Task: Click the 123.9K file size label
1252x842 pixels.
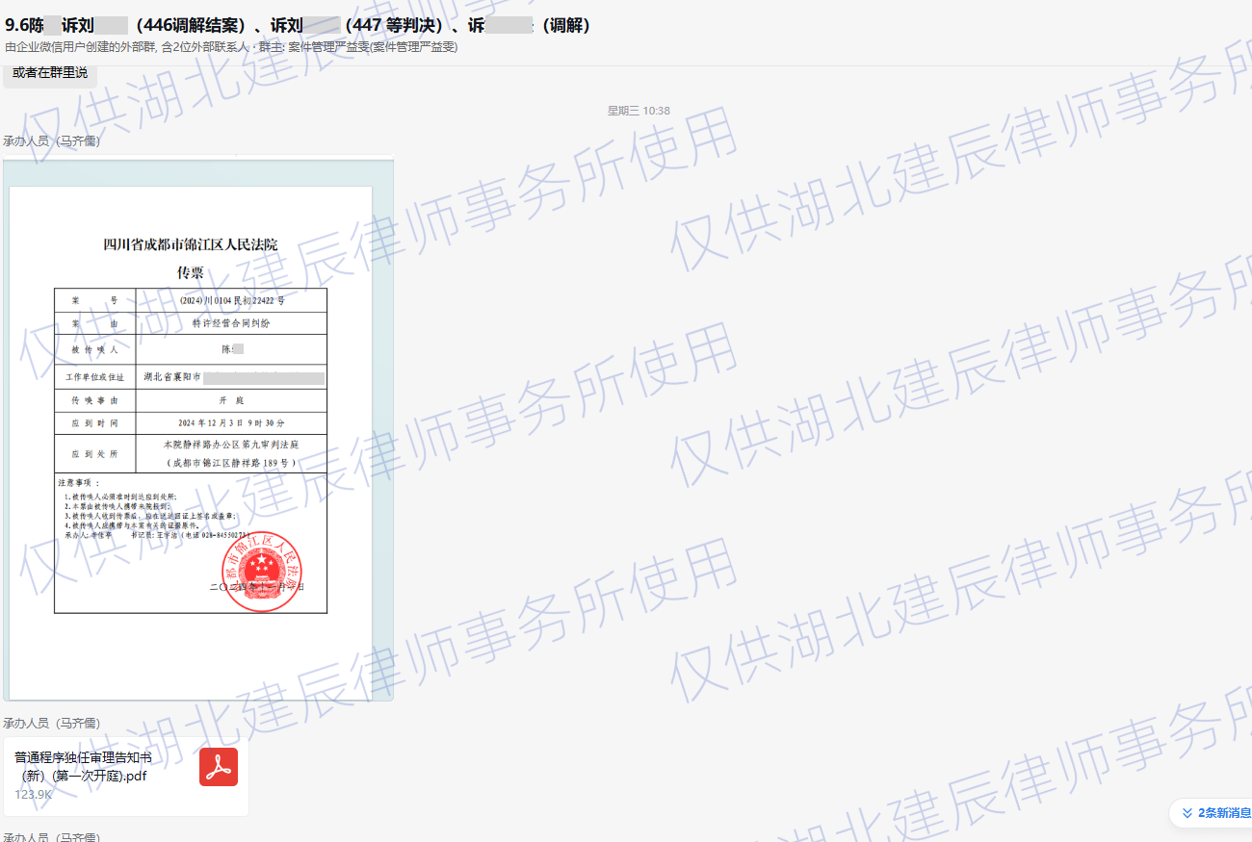Action: pos(33,795)
